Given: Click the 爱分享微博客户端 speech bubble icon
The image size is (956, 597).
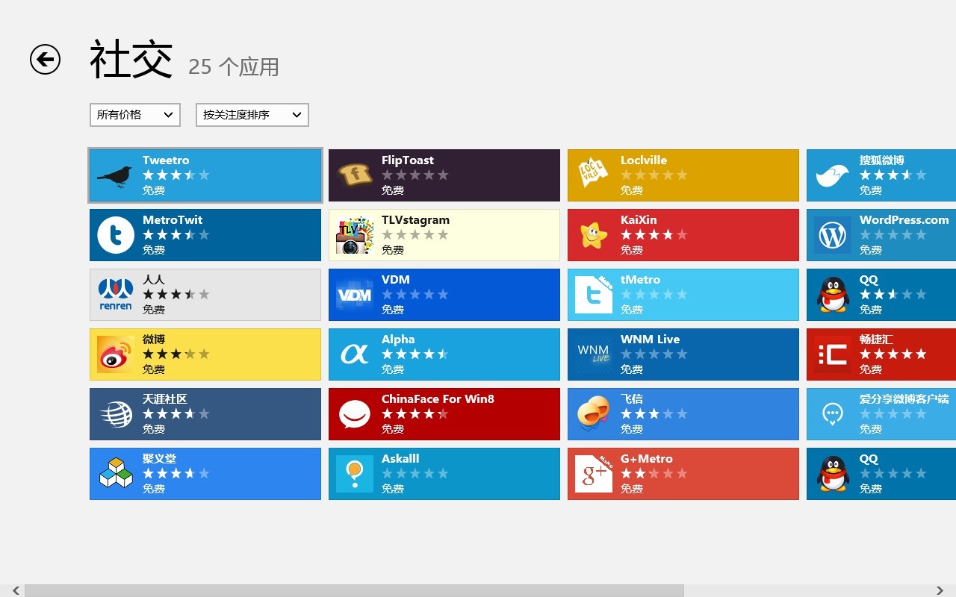Looking at the screenshot, I should (833, 413).
